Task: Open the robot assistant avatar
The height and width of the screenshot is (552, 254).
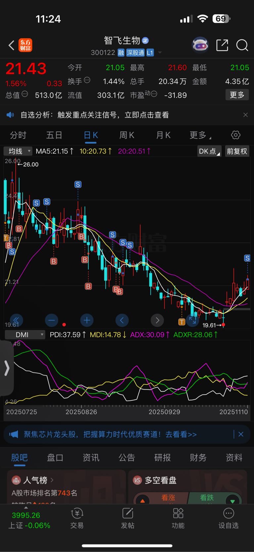Action: [x=200, y=45]
